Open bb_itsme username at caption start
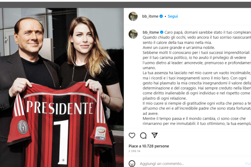 (x=151, y=32)
